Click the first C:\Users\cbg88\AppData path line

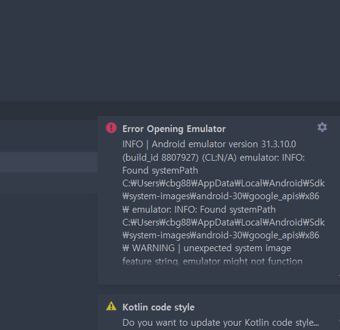(223, 183)
